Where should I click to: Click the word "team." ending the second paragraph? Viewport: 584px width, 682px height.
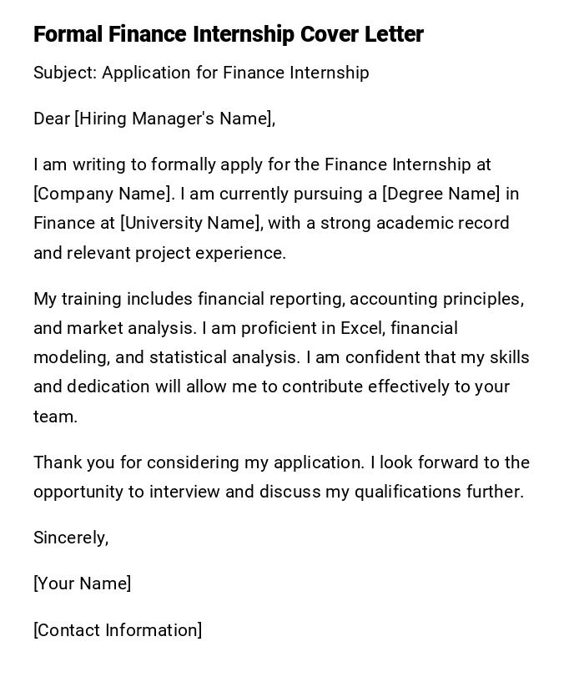click(55, 417)
